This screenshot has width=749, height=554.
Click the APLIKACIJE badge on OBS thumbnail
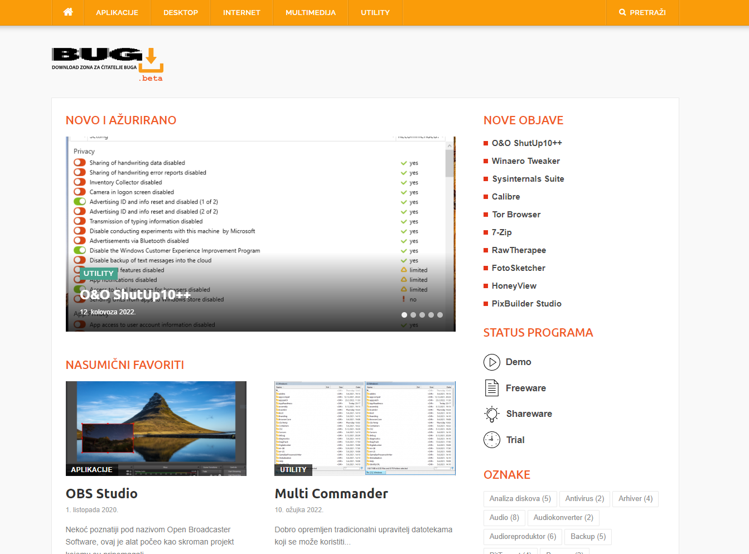point(91,470)
